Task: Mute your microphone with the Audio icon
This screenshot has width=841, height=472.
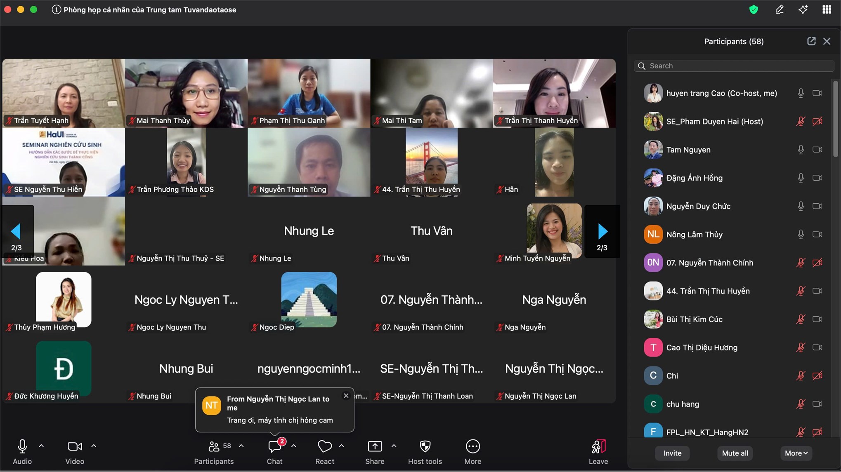Action: tap(22, 446)
